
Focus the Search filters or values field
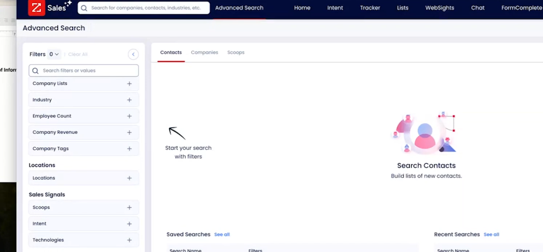[x=84, y=70]
